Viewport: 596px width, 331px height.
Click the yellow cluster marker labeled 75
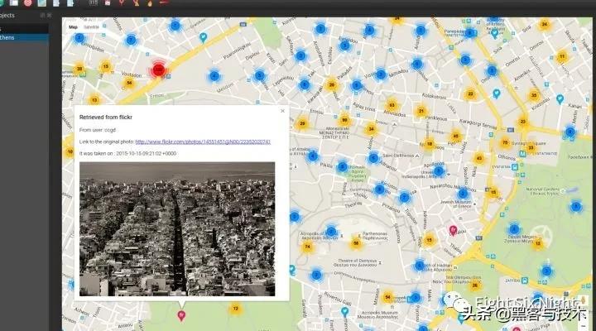coord(505,142)
